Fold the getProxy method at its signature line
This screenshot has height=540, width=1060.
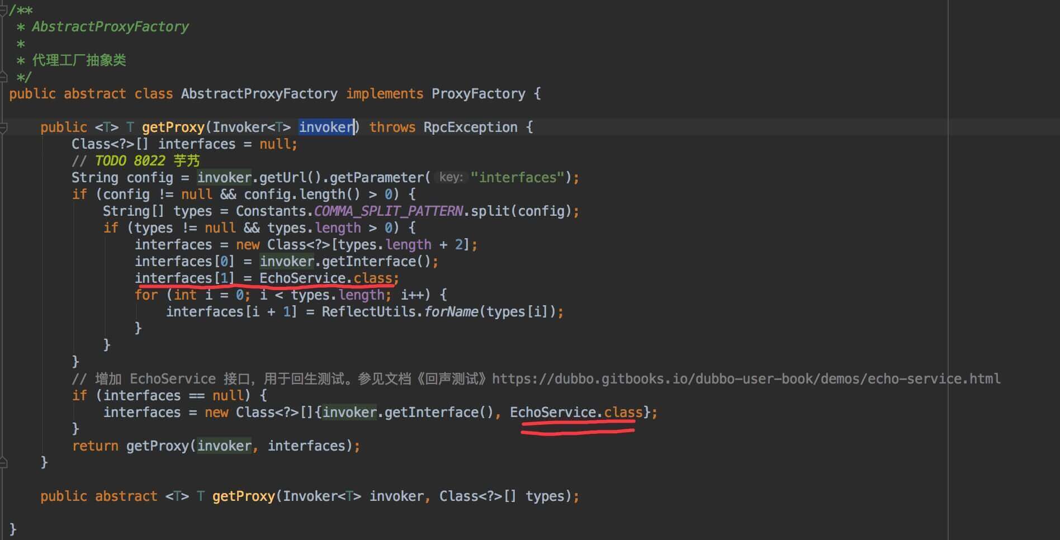pyautogui.click(x=3, y=127)
